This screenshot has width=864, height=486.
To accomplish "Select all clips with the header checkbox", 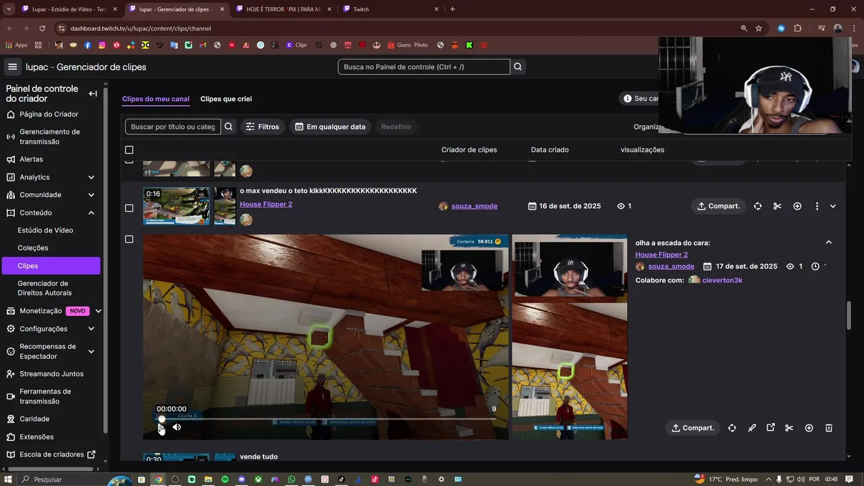I will point(129,150).
